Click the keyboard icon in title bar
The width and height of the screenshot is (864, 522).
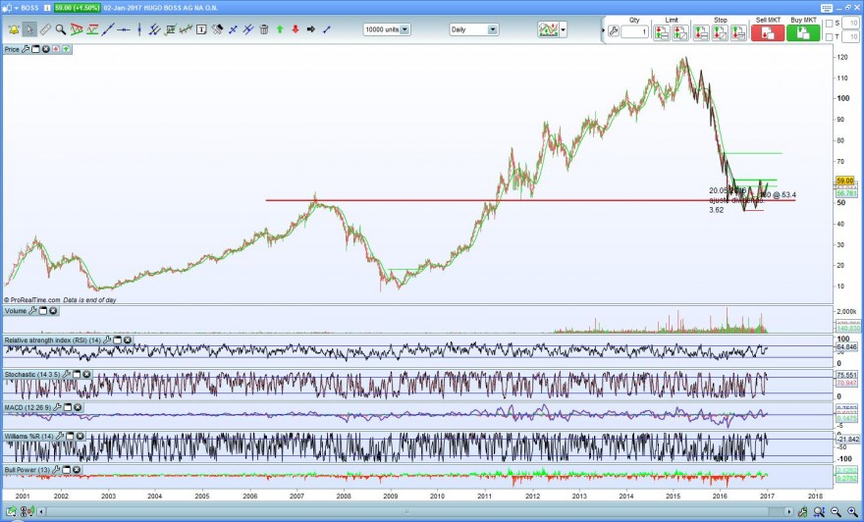pyautogui.click(x=826, y=8)
